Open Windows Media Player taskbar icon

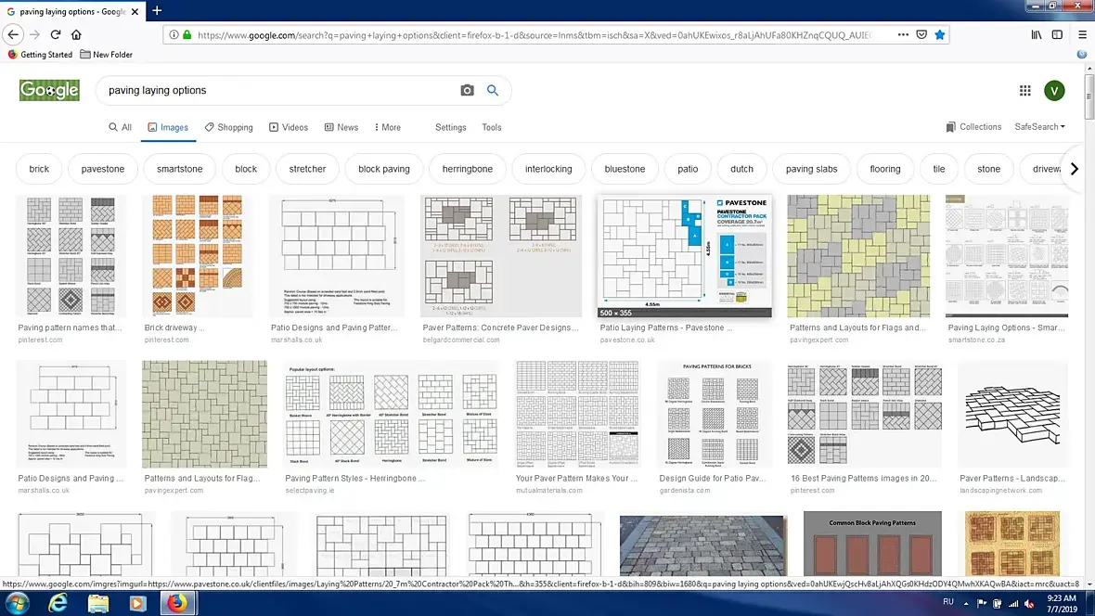pyautogui.click(x=137, y=603)
